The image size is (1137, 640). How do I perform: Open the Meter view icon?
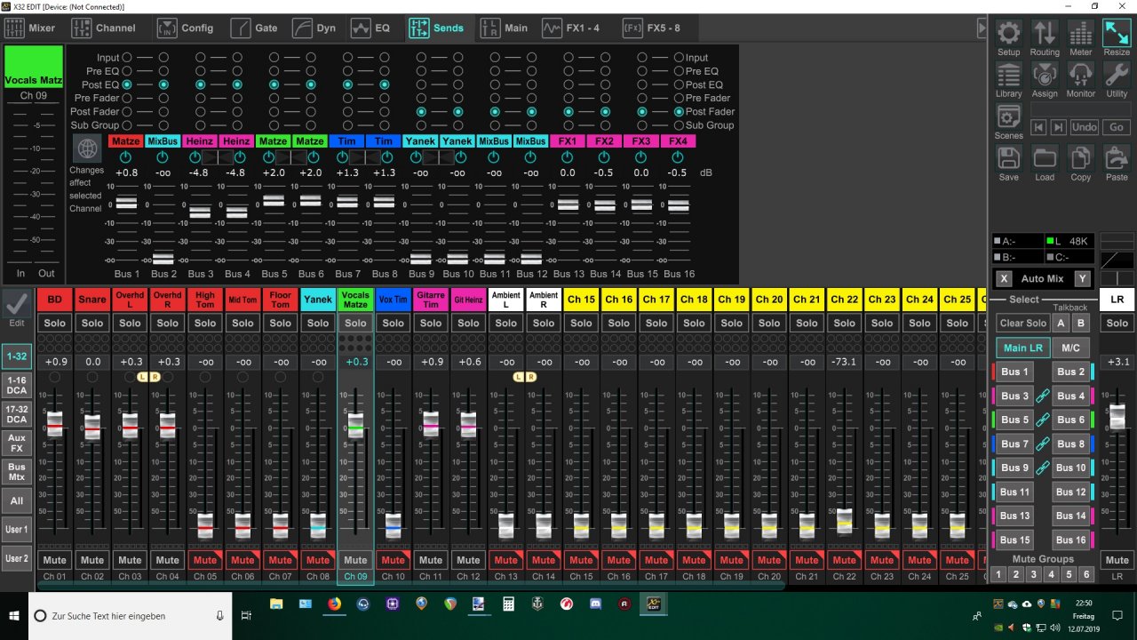[1080, 34]
